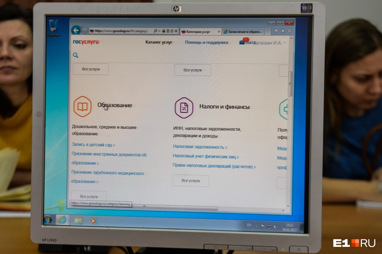Open the media player taskbar icon

(x=93, y=221)
